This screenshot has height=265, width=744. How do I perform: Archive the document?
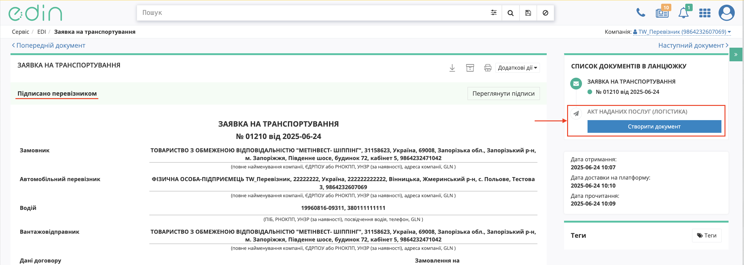point(470,68)
